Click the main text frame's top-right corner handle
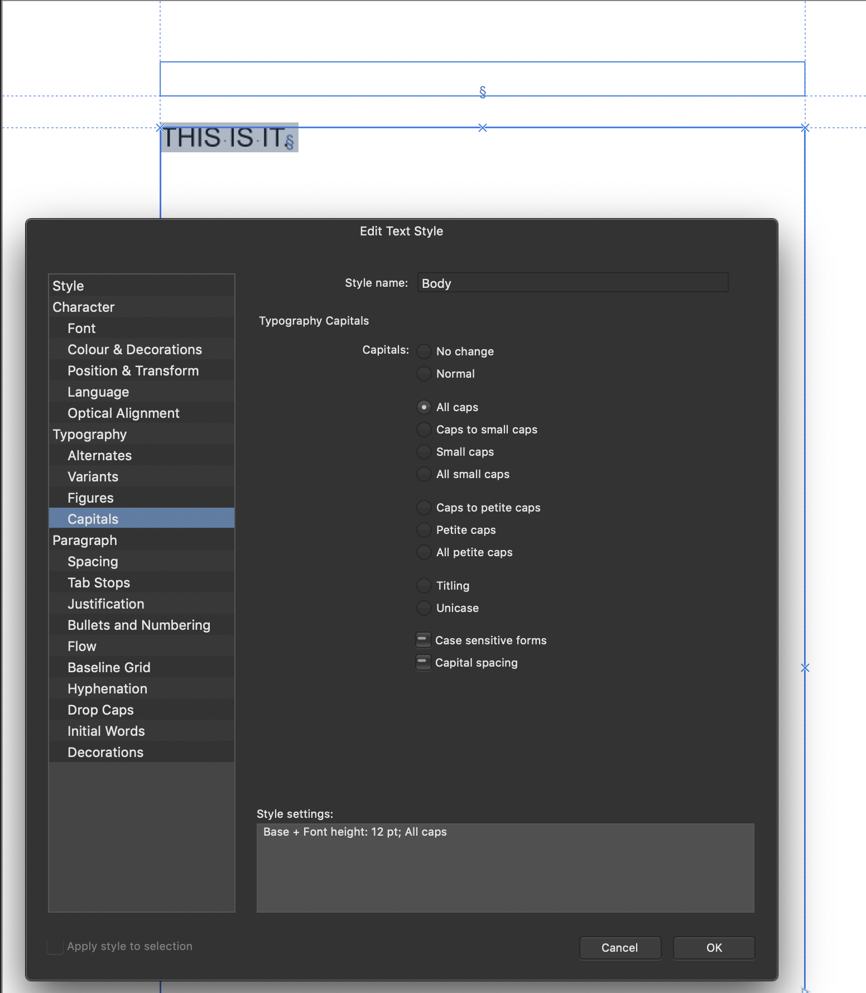The image size is (866, 993). coord(805,128)
